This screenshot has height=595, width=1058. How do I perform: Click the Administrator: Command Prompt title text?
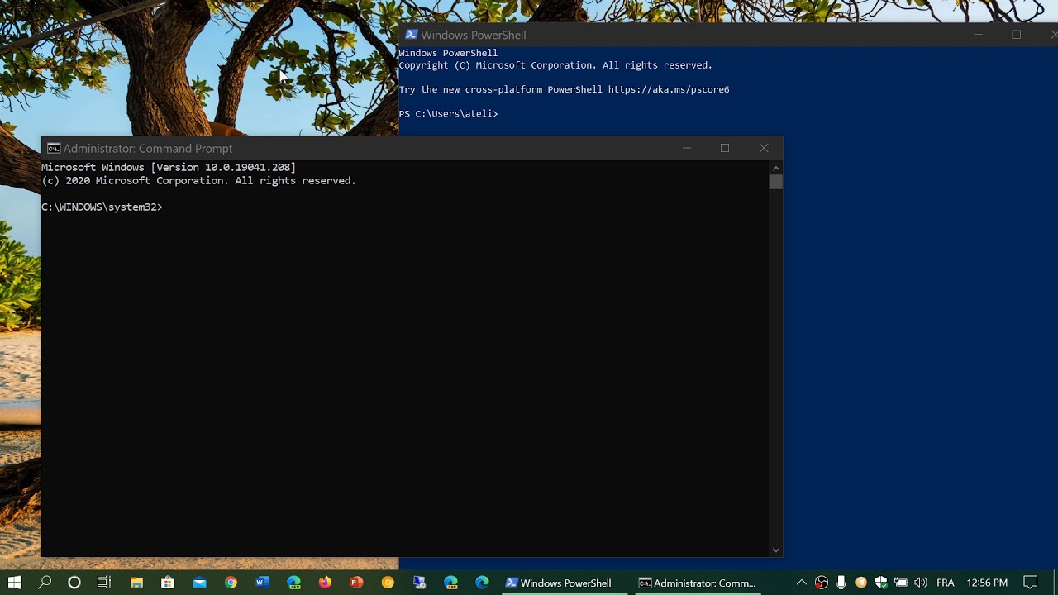point(148,149)
